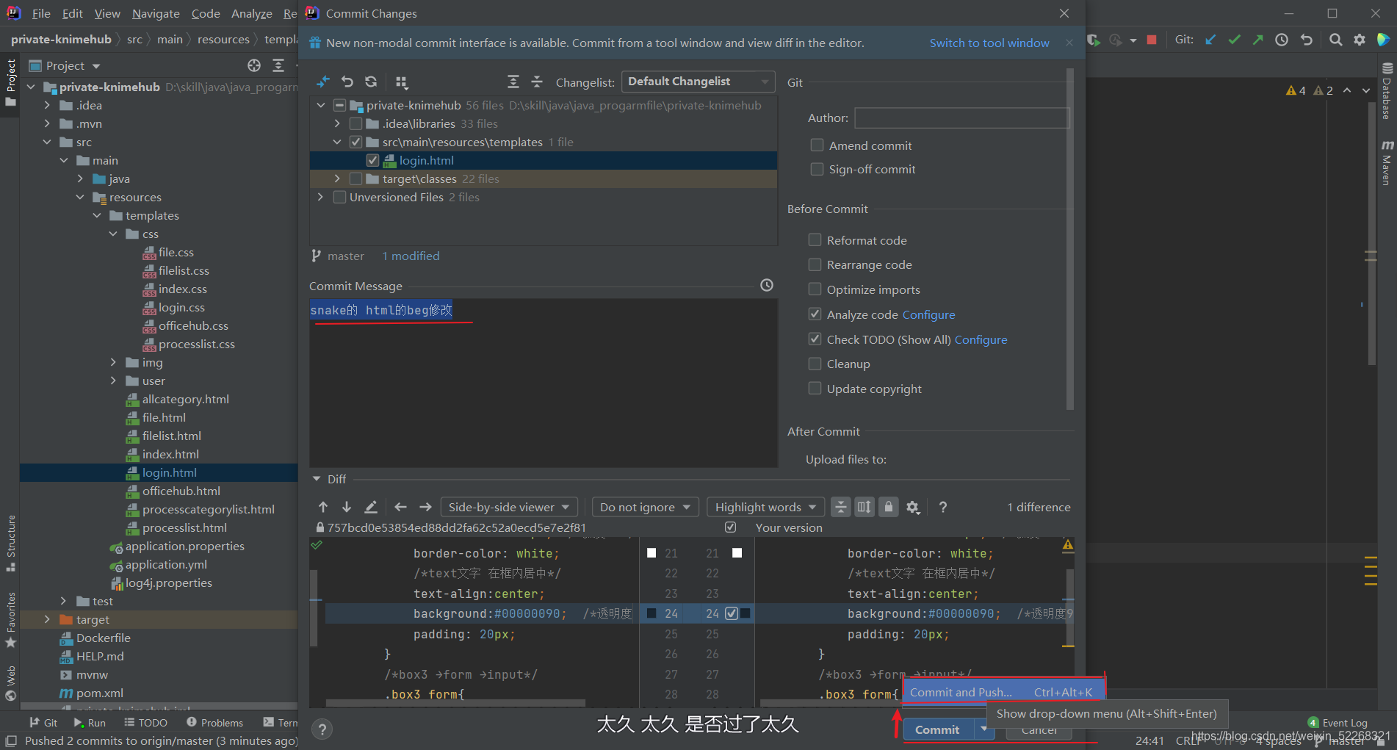
Task: Expand .idea\libraries node in changes
Action: click(337, 123)
